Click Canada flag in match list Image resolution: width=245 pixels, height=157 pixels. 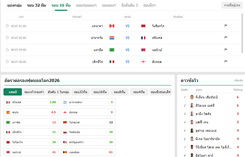pos(112,26)
